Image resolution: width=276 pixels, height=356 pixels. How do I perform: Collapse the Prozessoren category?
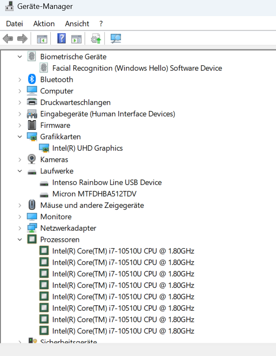20,240
